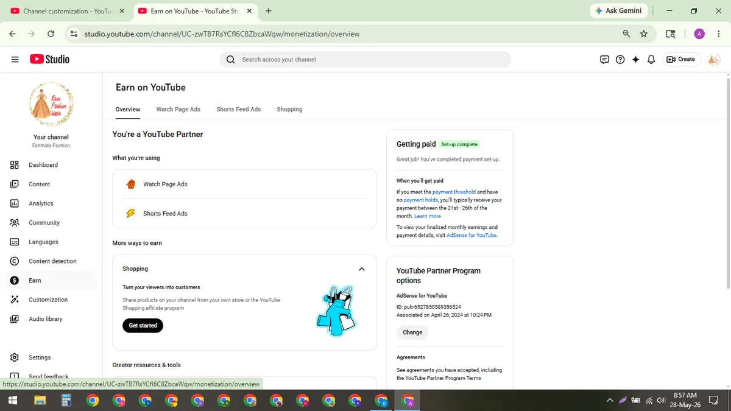Image resolution: width=731 pixels, height=411 pixels.
Task: Click the Get started button
Action: 143,326
